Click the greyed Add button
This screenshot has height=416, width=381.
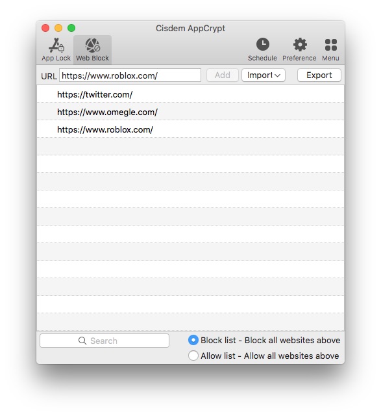(x=222, y=75)
